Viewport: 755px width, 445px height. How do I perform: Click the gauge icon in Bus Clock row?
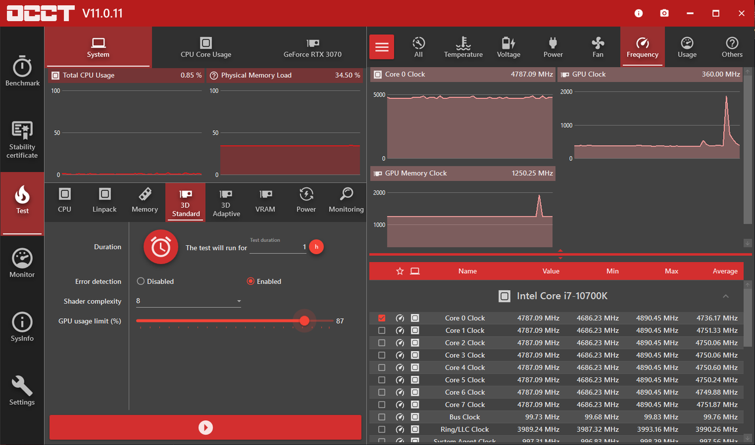pyautogui.click(x=400, y=417)
